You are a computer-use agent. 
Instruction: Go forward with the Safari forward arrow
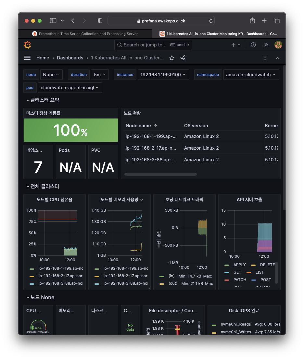84,21
